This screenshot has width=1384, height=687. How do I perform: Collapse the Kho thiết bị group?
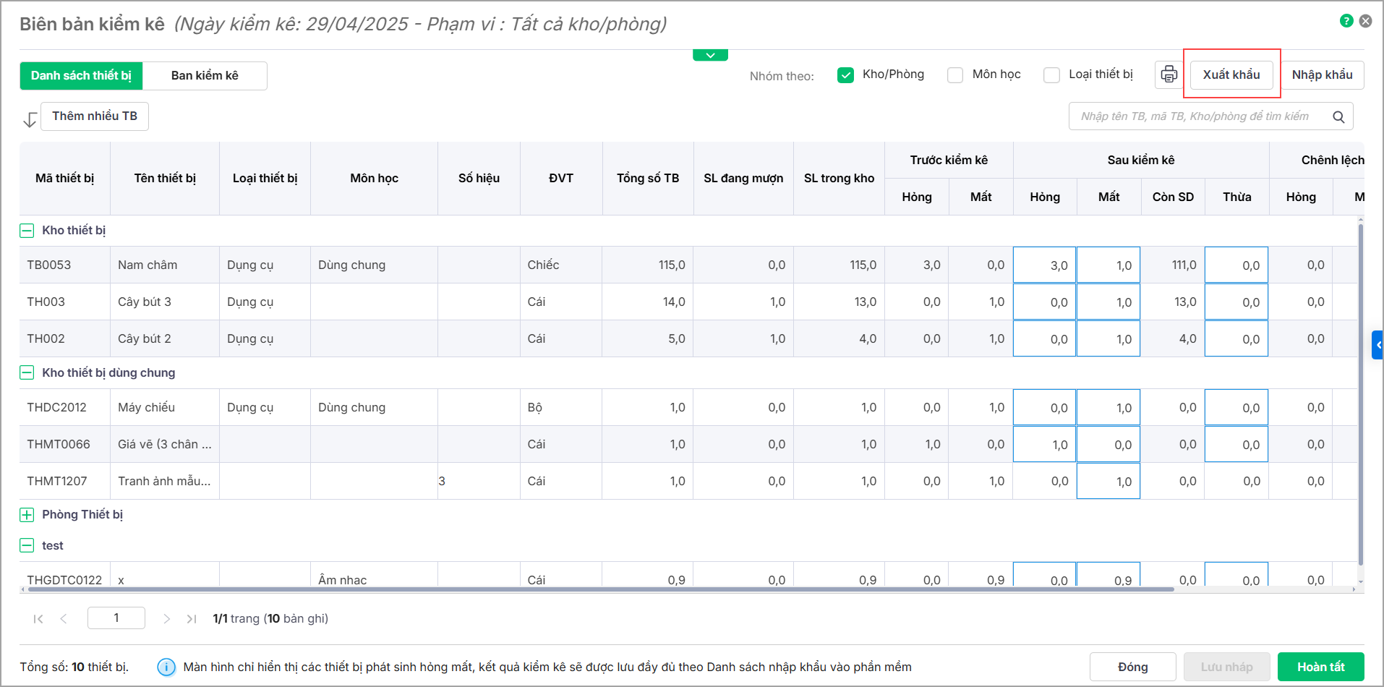(x=27, y=231)
